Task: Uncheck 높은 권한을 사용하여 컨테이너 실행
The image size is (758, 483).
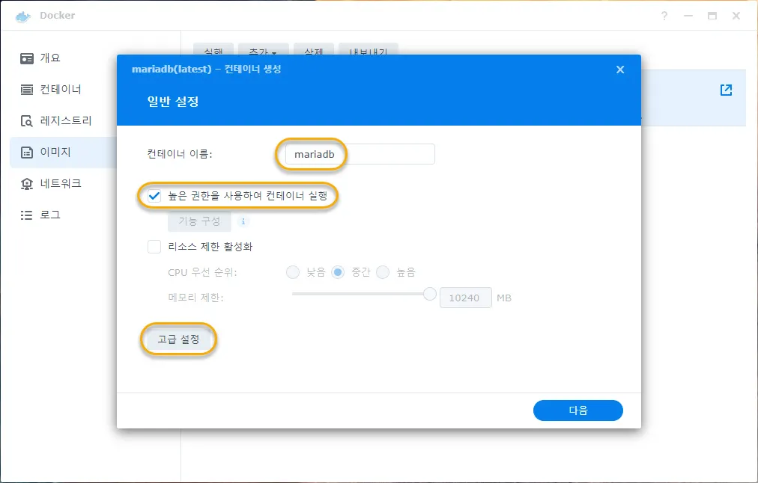Action: [x=154, y=196]
